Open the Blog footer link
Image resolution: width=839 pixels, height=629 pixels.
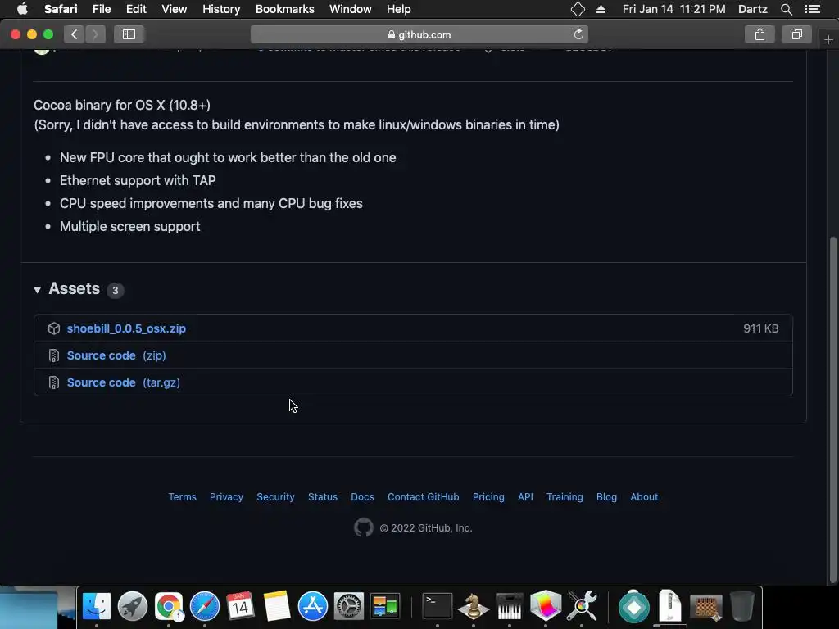coord(607,497)
